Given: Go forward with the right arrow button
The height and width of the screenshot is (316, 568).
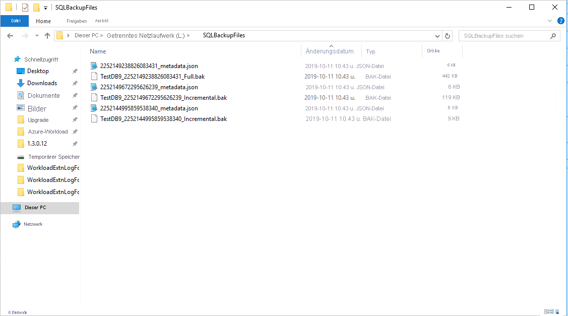Looking at the screenshot, I should click(x=25, y=35).
